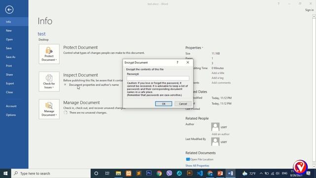
Task: Open the notification center icon
Action: [308, 174]
